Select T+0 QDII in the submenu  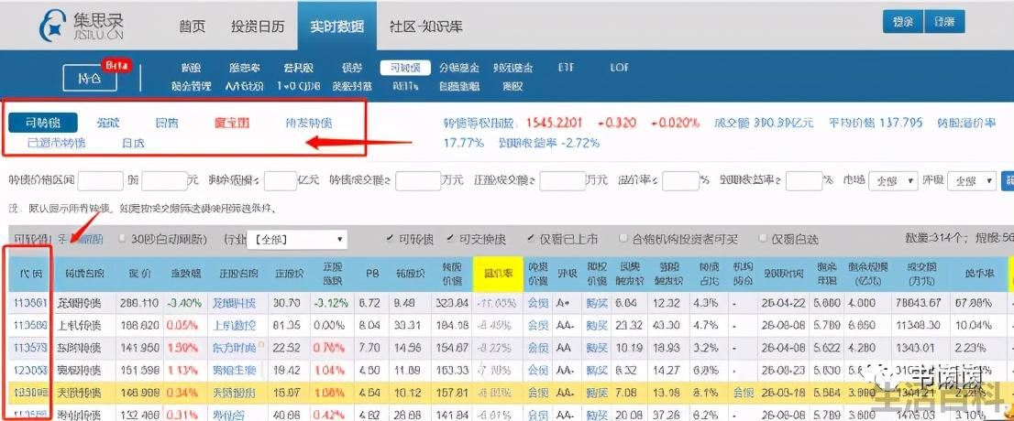pyautogui.click(x=298, y=86)
